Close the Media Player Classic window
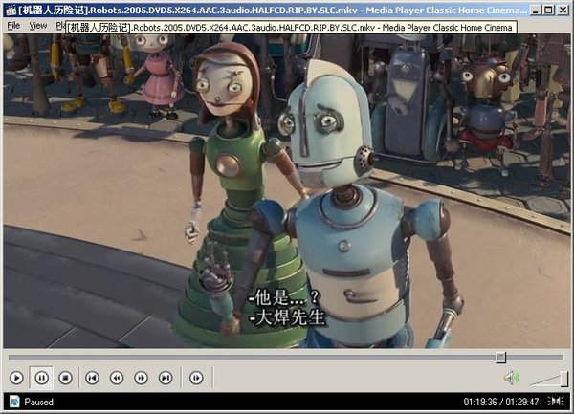 point(563,10)
